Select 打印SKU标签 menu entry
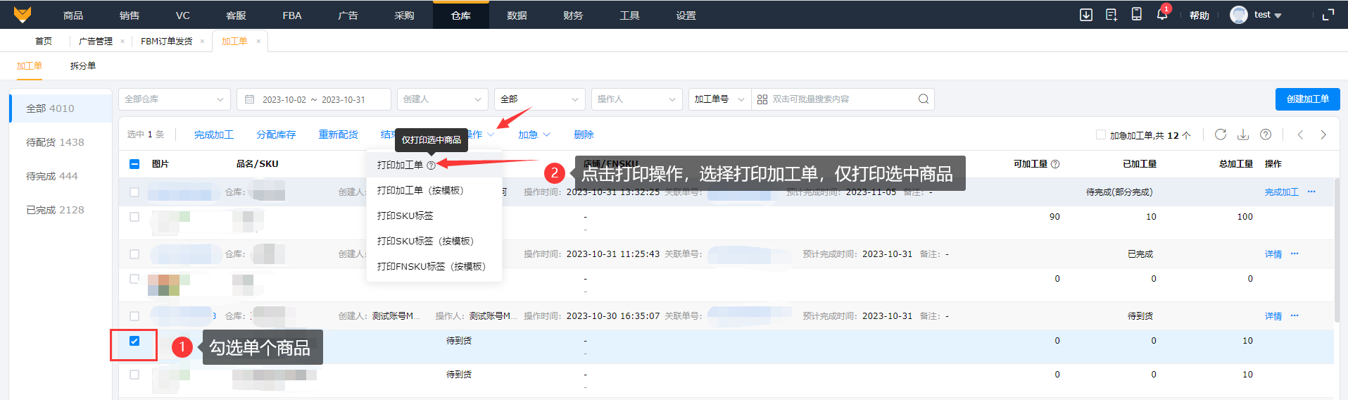1348x400 pixels. (434, 215)
